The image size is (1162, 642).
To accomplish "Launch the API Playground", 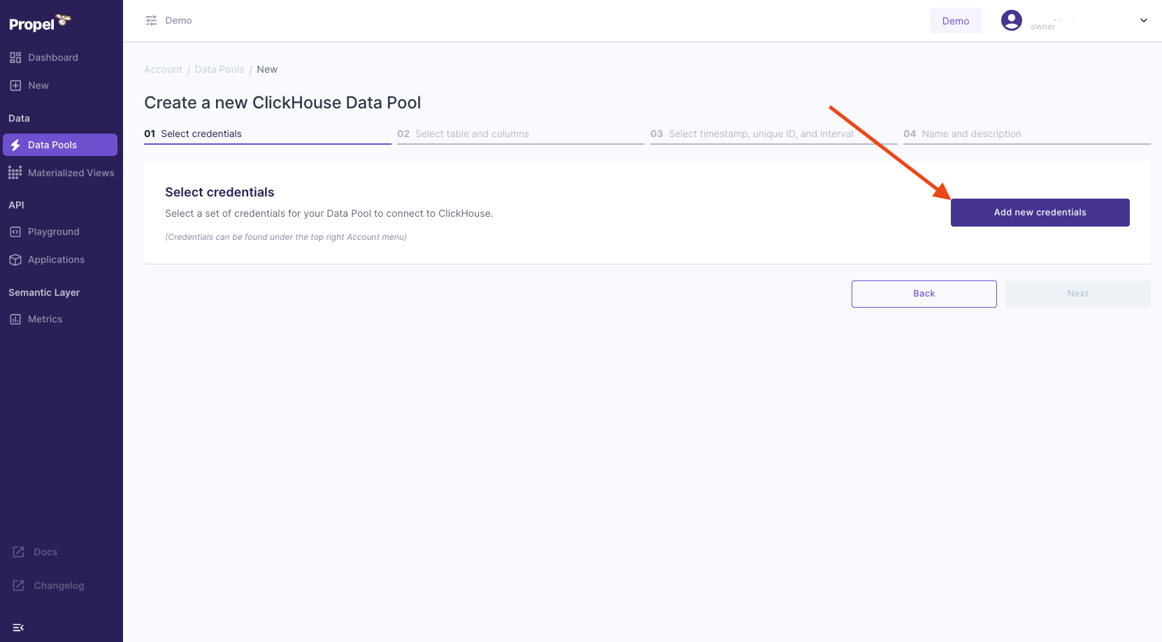I will [x=52, y=231].
